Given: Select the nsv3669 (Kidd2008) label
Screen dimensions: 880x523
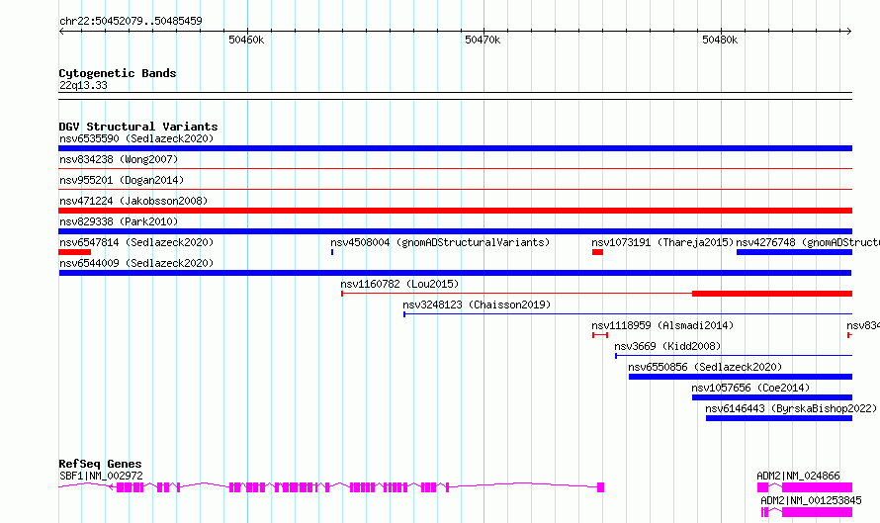Looking at the screenshot, I should (667, 346).
